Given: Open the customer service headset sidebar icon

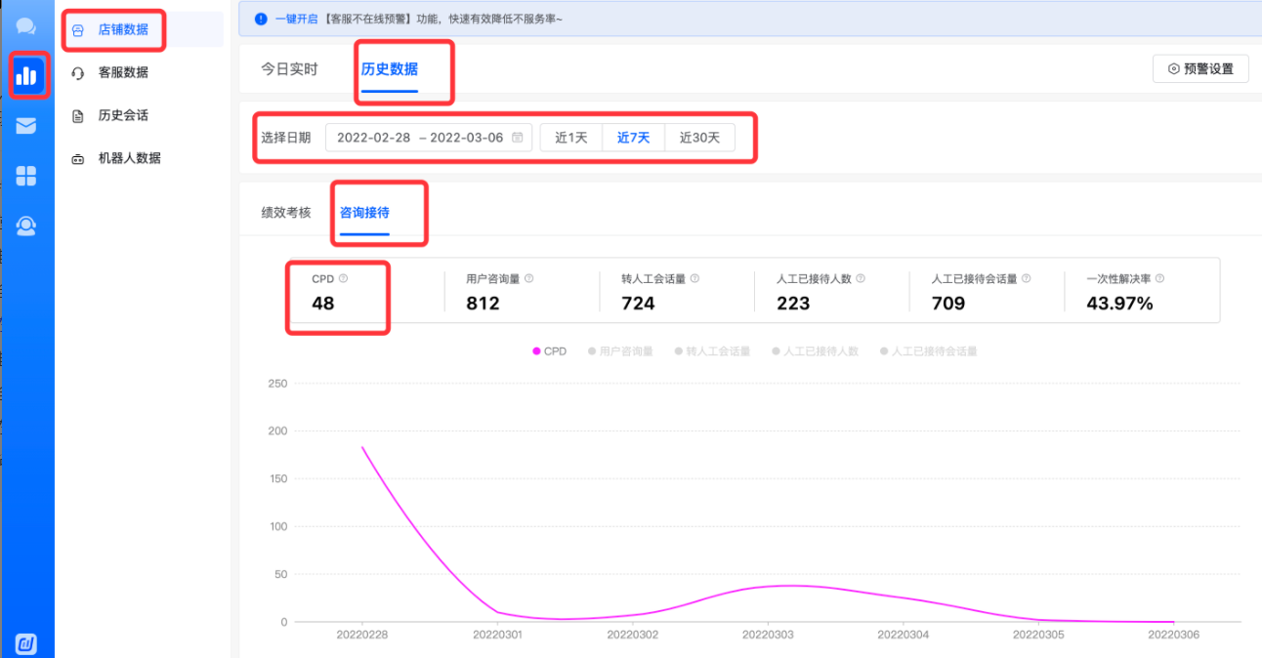Looking at the screenshot, I should pyautogui.click(x=26, y=226).
